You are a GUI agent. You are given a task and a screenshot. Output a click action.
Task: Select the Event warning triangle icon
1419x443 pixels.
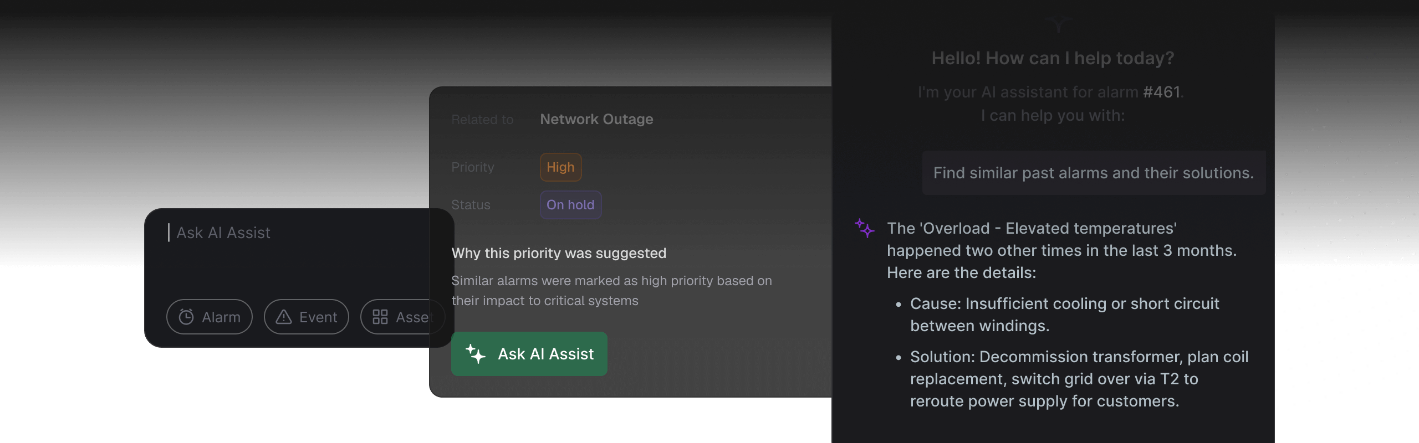click(x=283, y=317)
